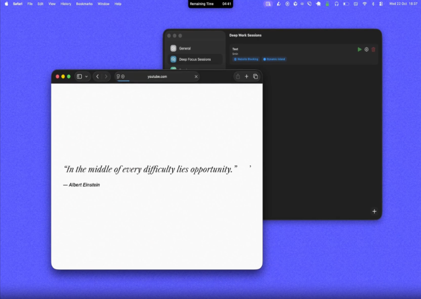
Task: Open Wi-Fi status in menu bar
Action: point(364,4)
